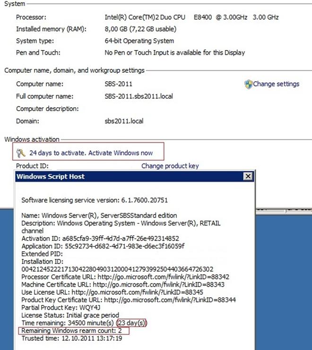
Task: Click the long Installation ID number
Action: (117, 269)
